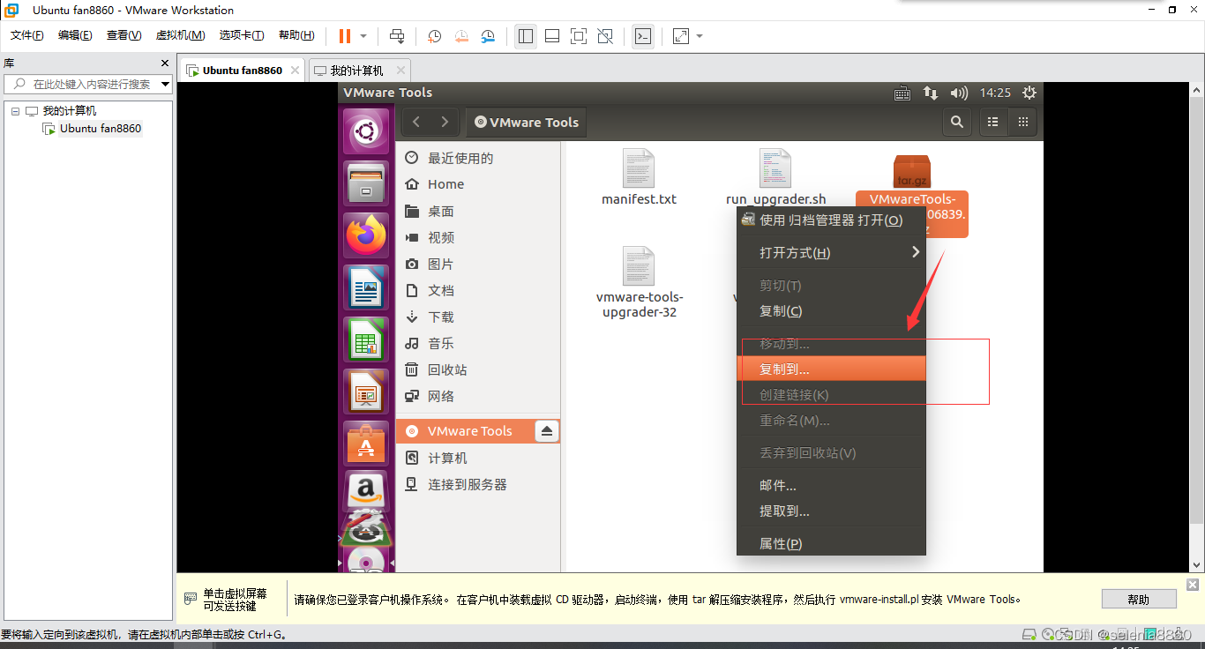Click the send Ctrl+Alt+Del icon
The height and width of the screenshot is (649, 1205).
397,36
